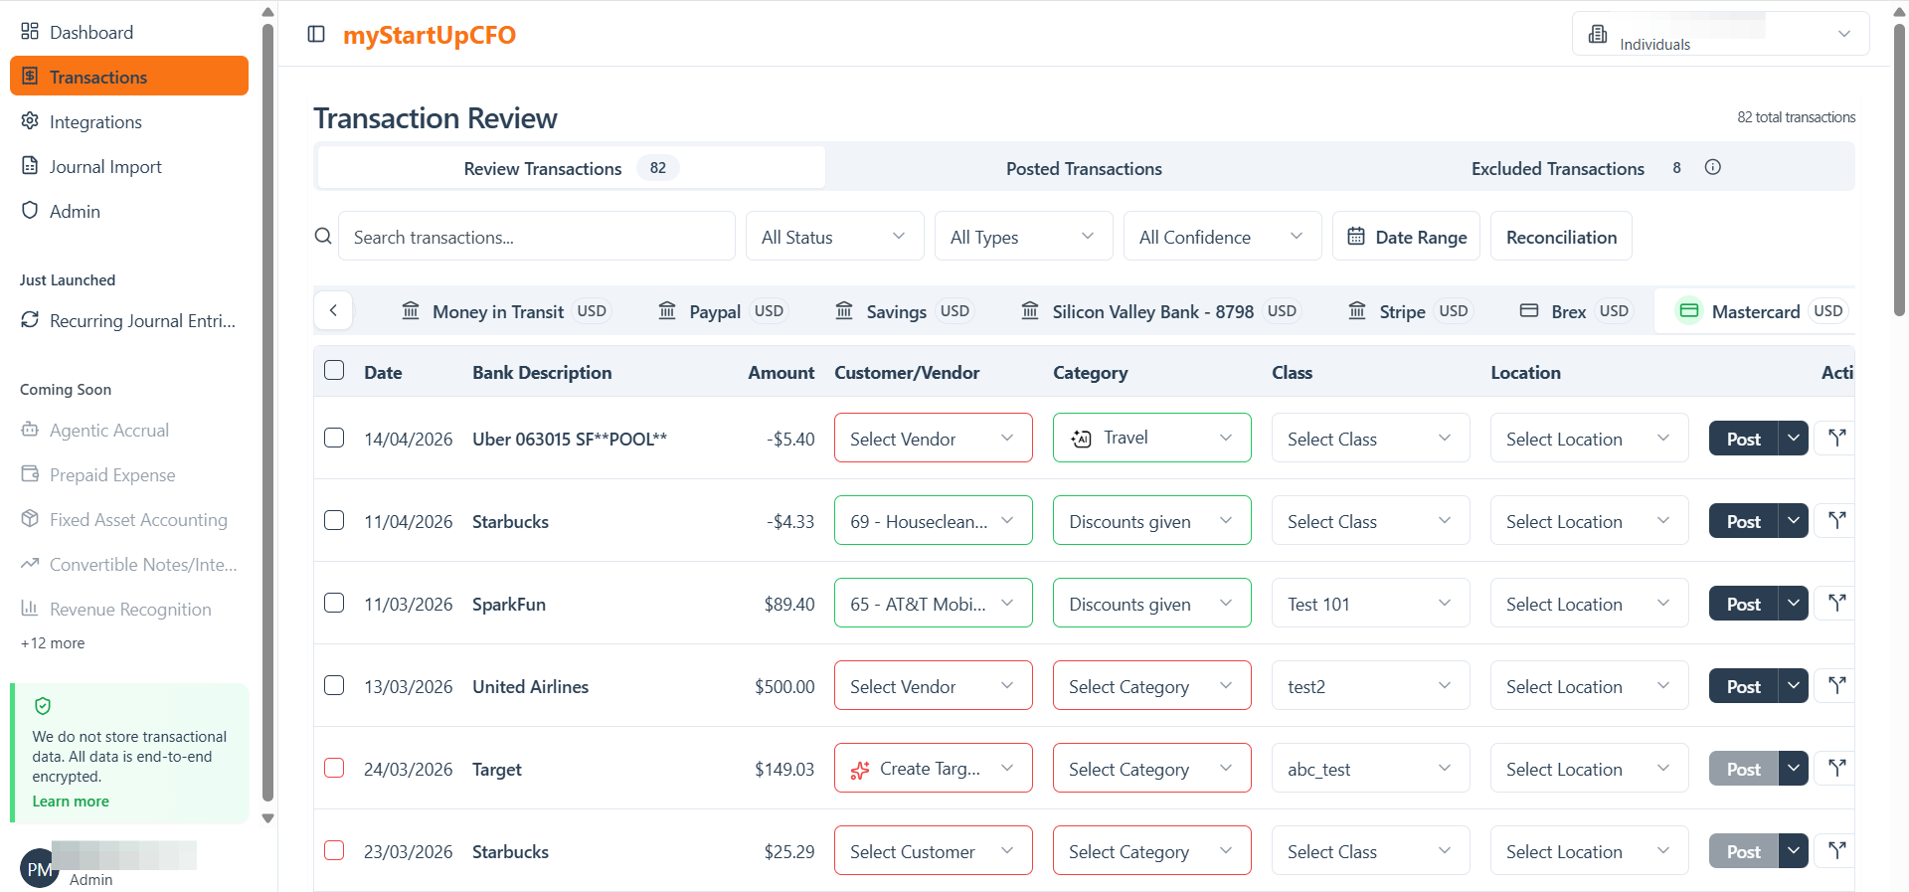Split the Target transaction

[1836, 768]
